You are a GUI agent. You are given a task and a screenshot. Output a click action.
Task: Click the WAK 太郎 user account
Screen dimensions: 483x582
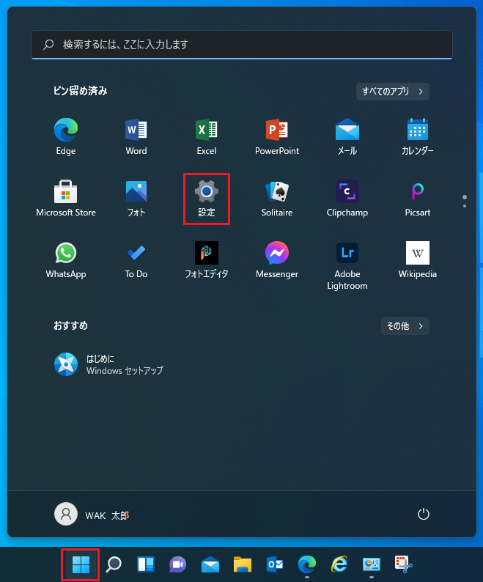92,515
